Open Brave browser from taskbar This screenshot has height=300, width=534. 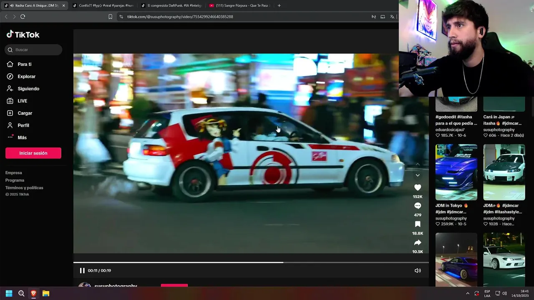click(x=33, y=293)
